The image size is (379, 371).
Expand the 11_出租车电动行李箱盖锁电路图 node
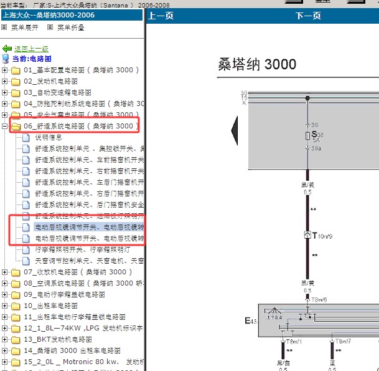(4, 317)
